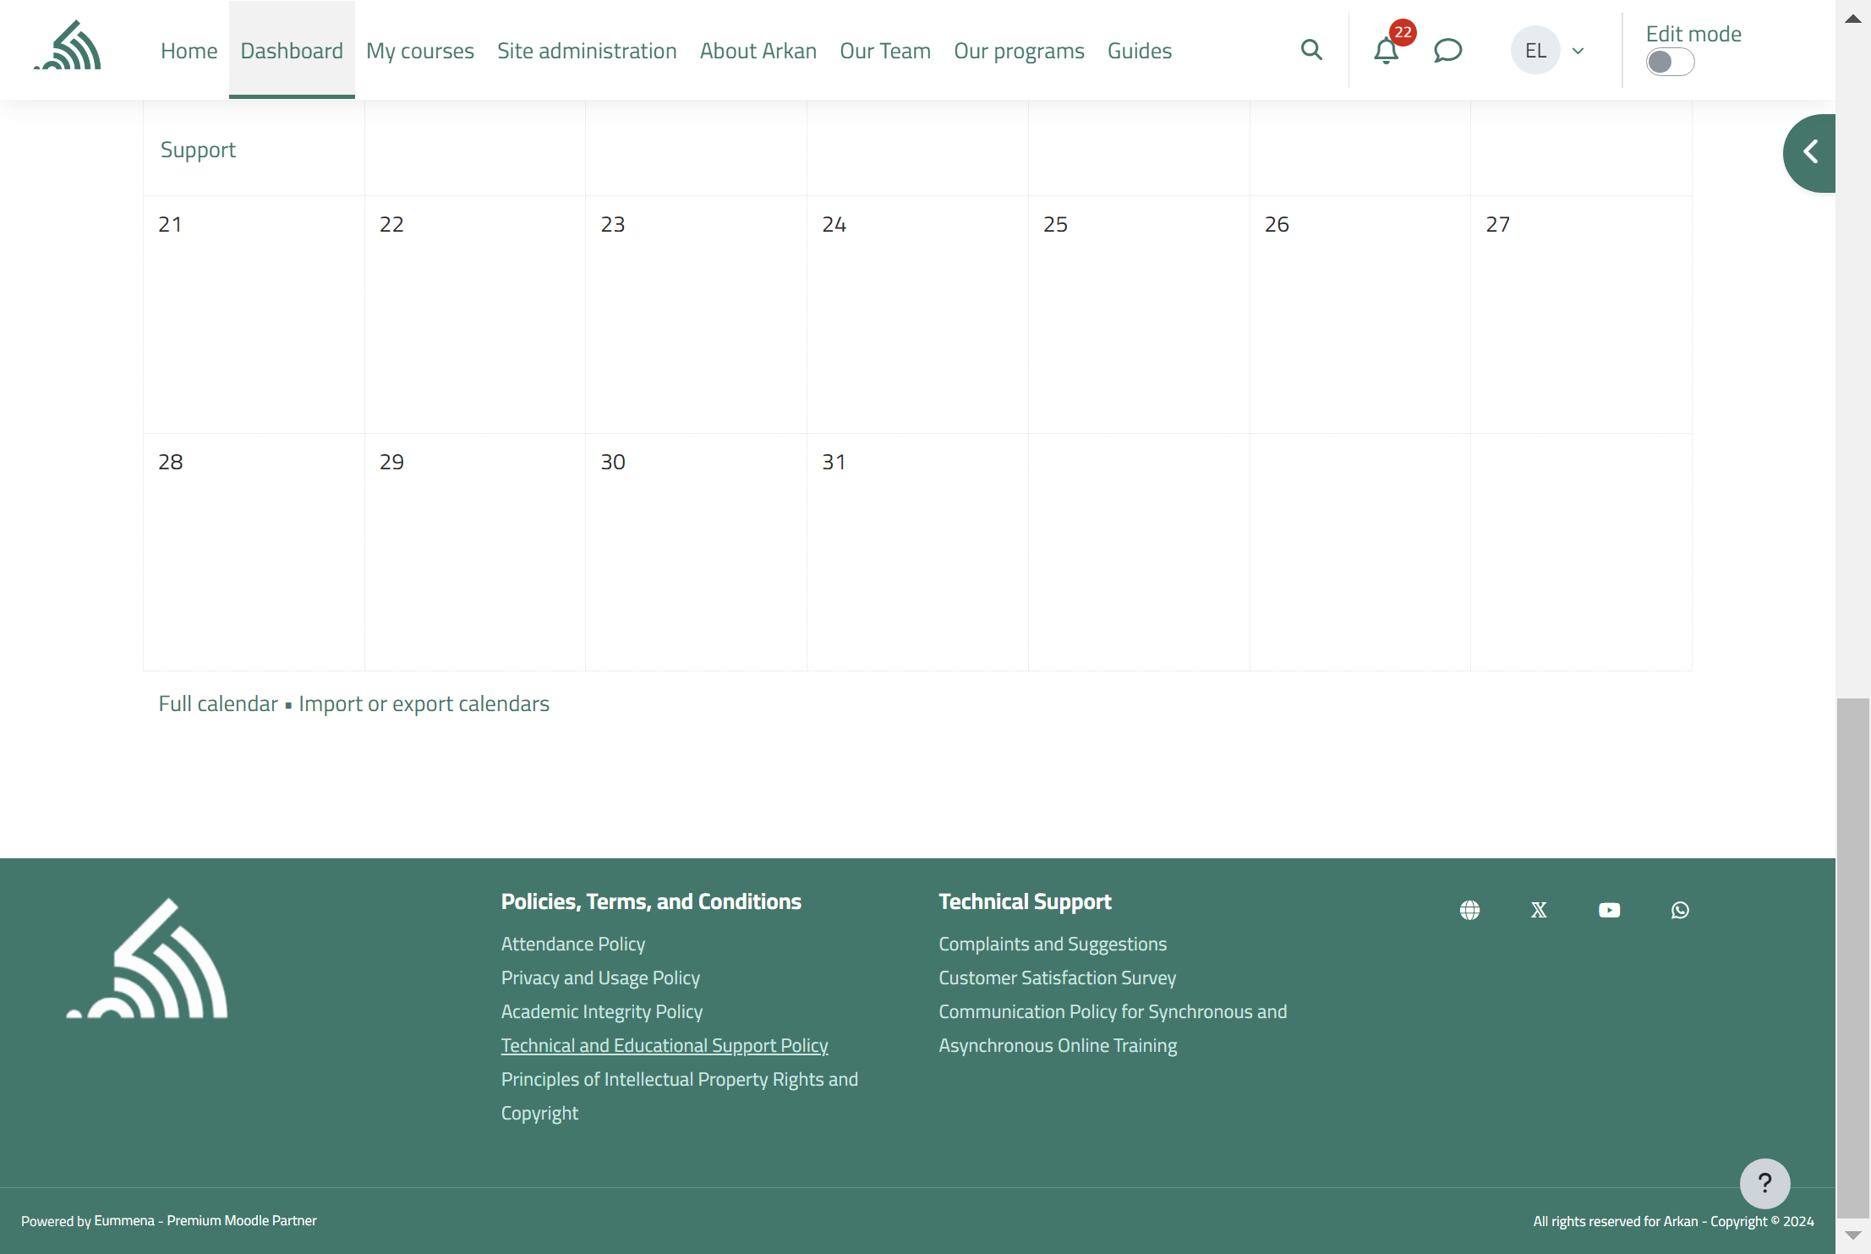This screenshot has width=1871, height=1254.
Task: Select calendar day 24
Action: (x=834, y=224)
